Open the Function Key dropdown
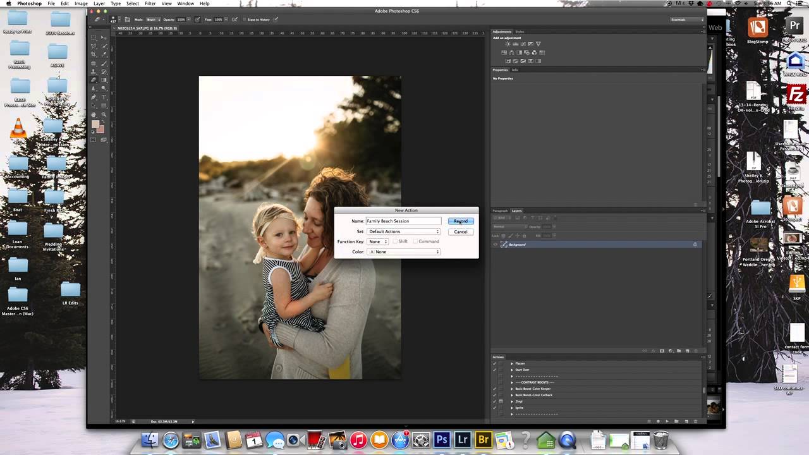809x455 pixels. (378, 241)
